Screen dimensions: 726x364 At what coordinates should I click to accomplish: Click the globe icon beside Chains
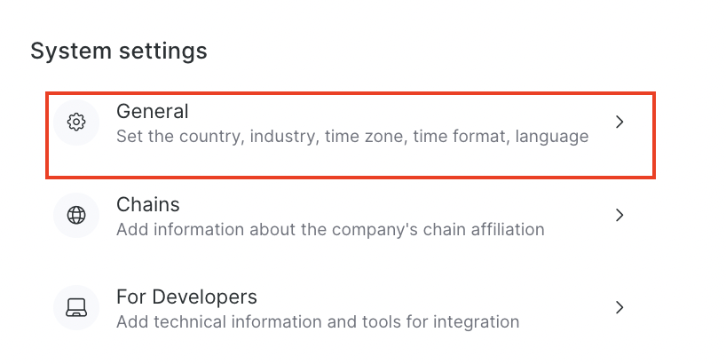(x=76, y=215)
